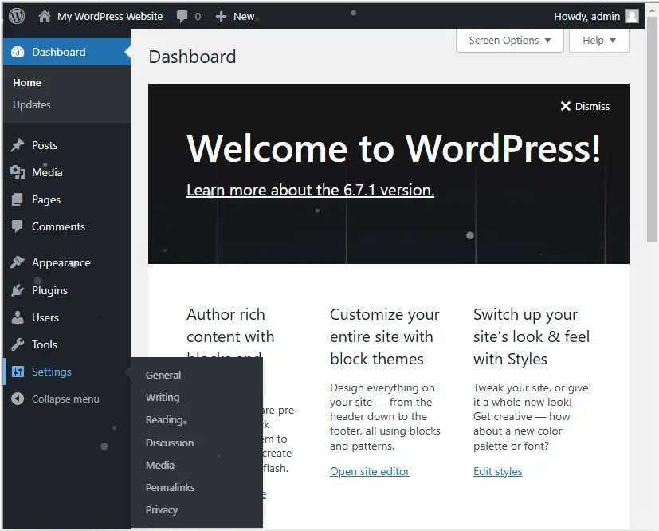Screen dimensions: 659x531
Task: Click the Posts pushpin icon
Action: (18, 145)
